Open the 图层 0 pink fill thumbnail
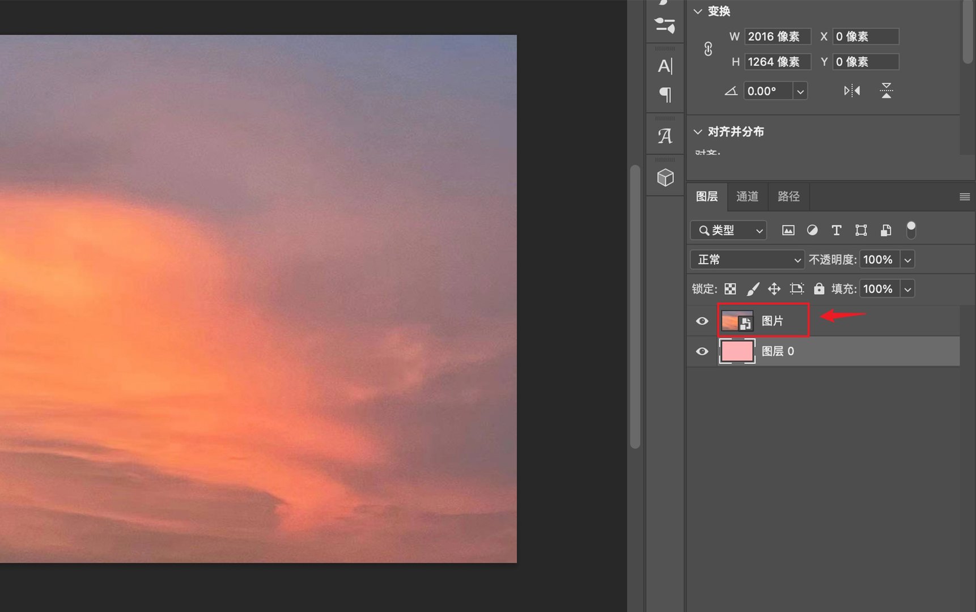The width and height of the screenshot is (976, 612). [737, 351]
